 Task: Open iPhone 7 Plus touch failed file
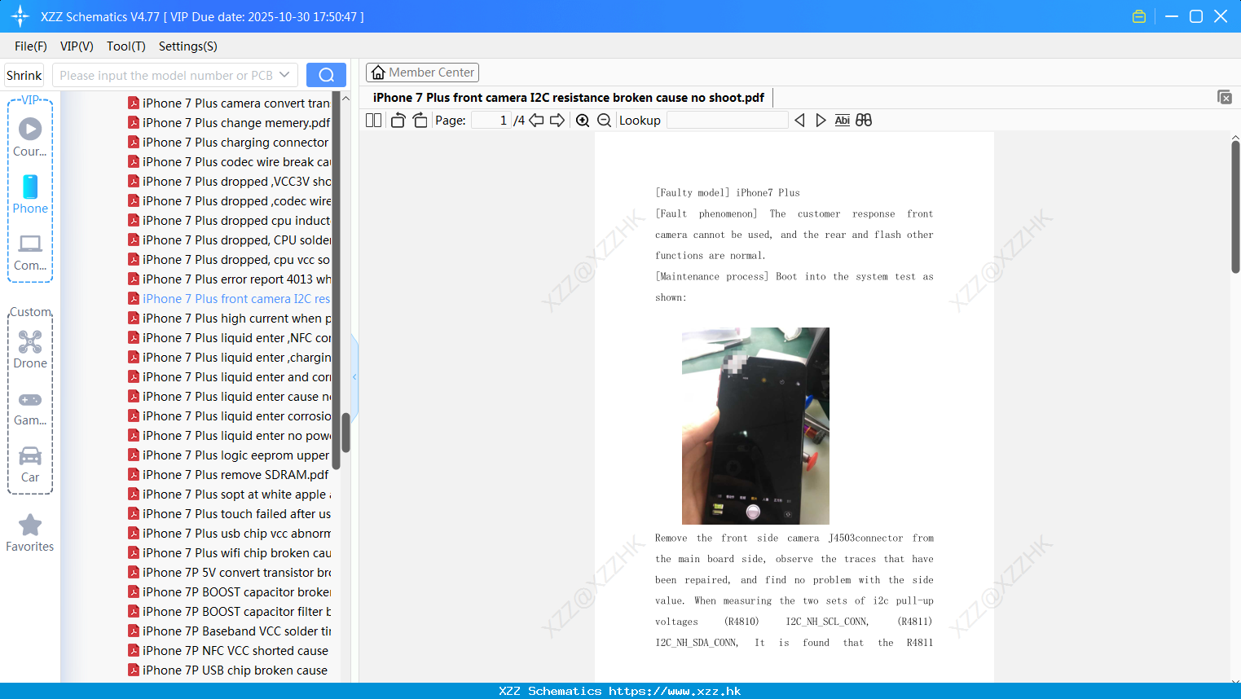(229, 514)
